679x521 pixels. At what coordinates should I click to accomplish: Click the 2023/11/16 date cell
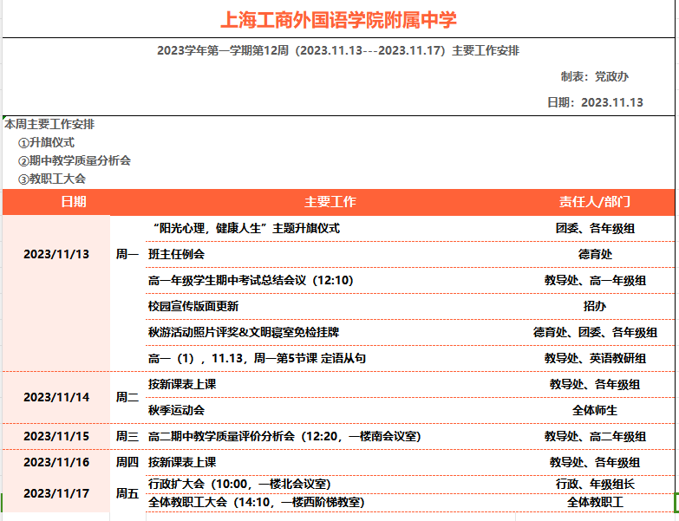click(56, 462)
